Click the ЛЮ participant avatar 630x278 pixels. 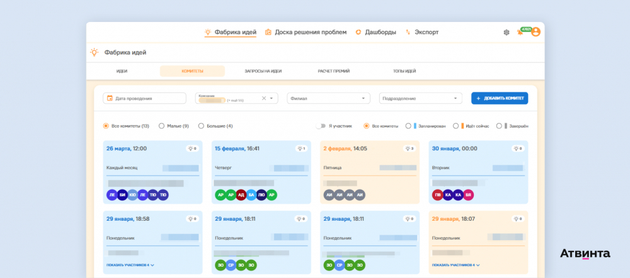click(x=261, y=195)
